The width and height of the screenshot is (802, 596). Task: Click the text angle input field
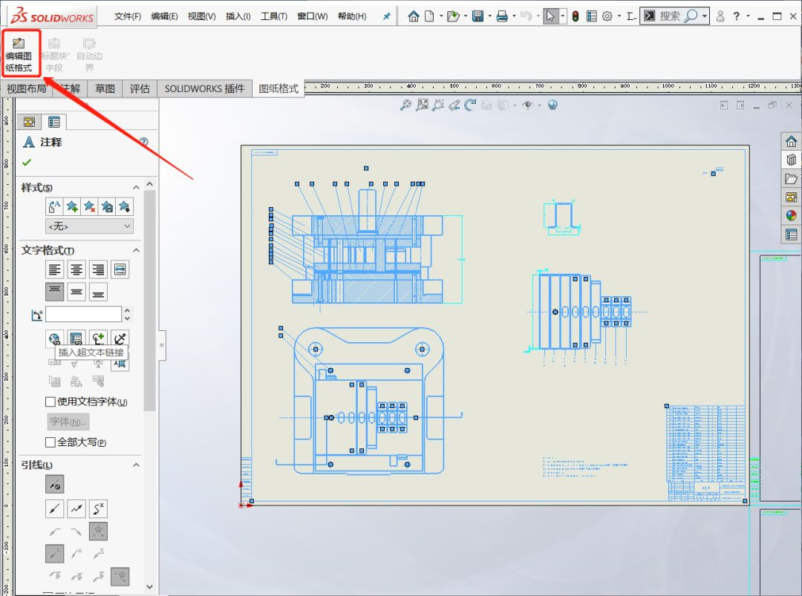point(83,315)
